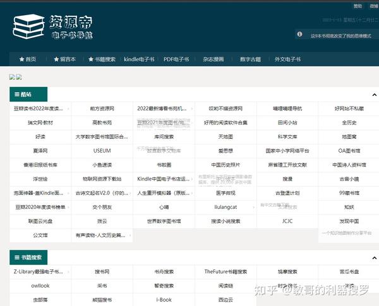379x306 pixels.
Task: Open 田间小站 link
Action: point(287,122)
